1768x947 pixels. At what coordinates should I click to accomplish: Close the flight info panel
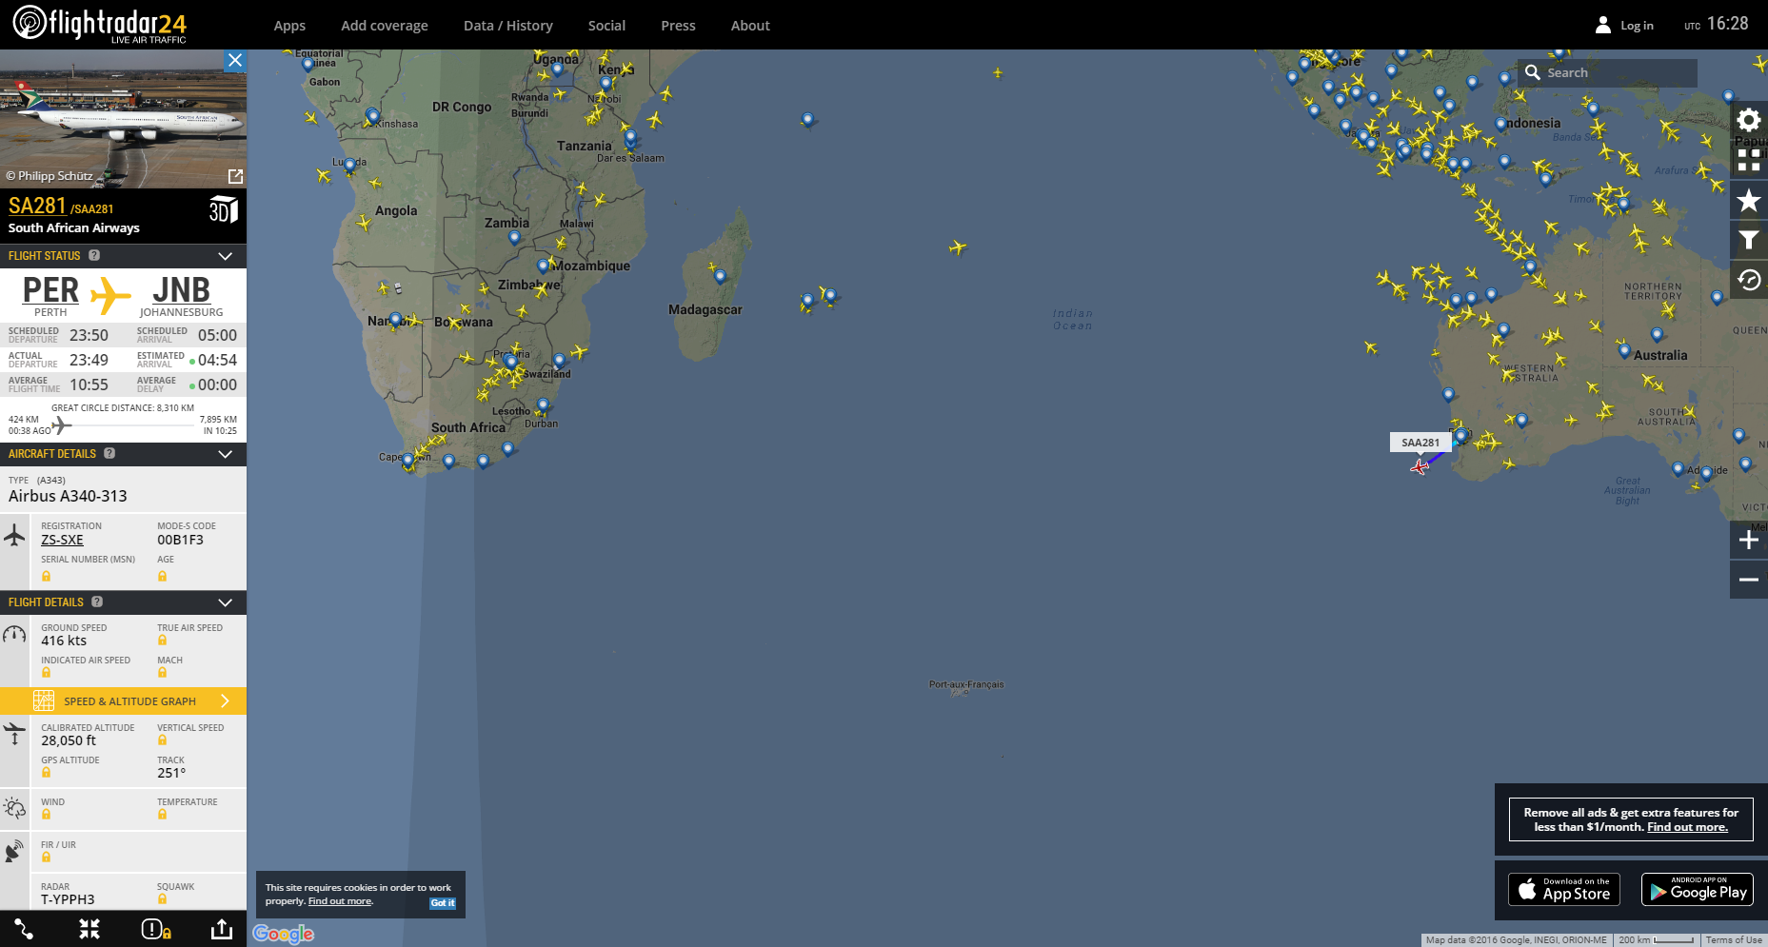235,60
